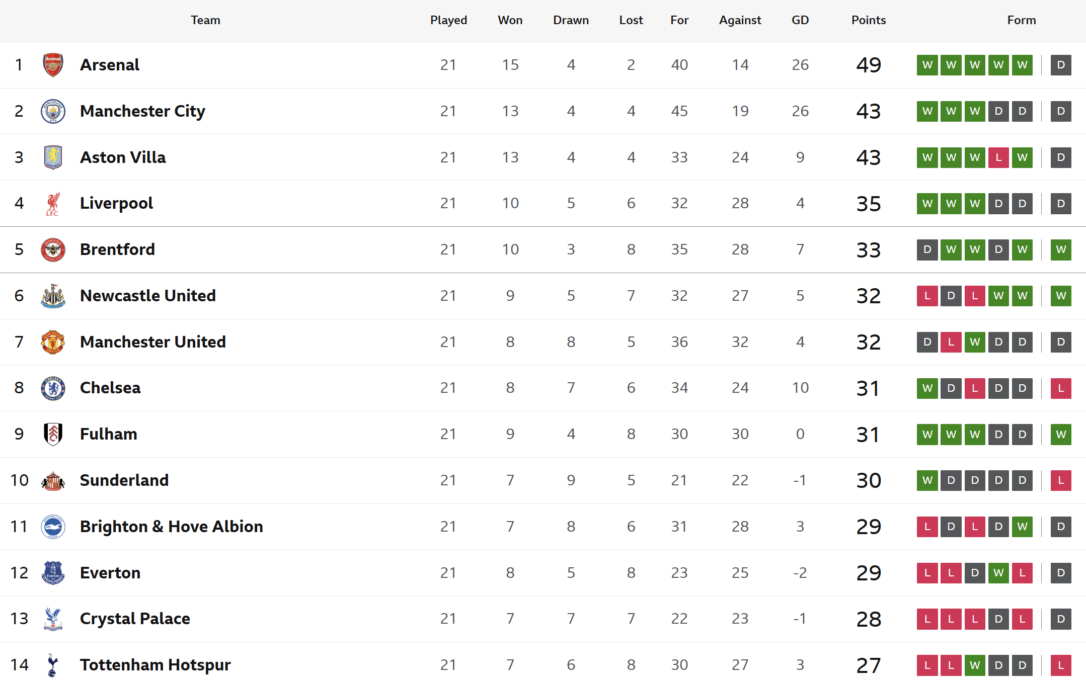Click Aston Villa's red L form badge
This screenshot has height=682, width=1086.
pos(998,157)
